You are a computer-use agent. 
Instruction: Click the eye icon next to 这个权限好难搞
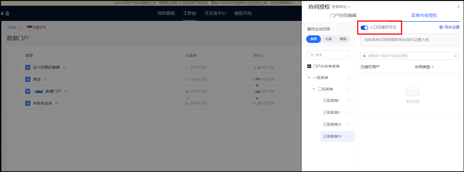64,67
